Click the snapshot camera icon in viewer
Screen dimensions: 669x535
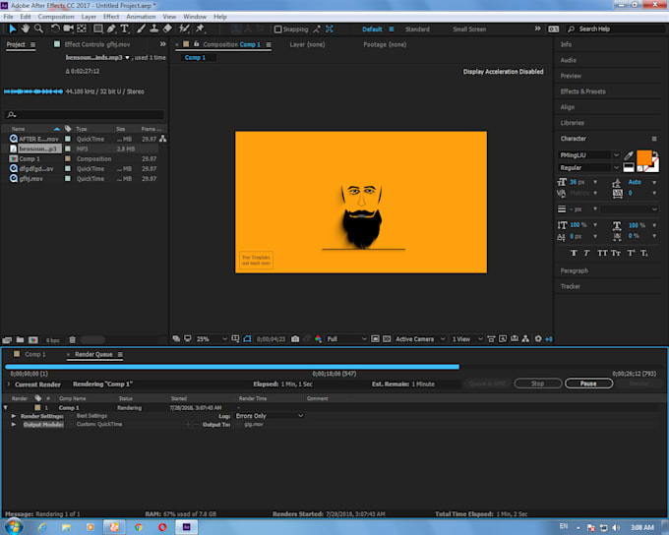[295, 338]
